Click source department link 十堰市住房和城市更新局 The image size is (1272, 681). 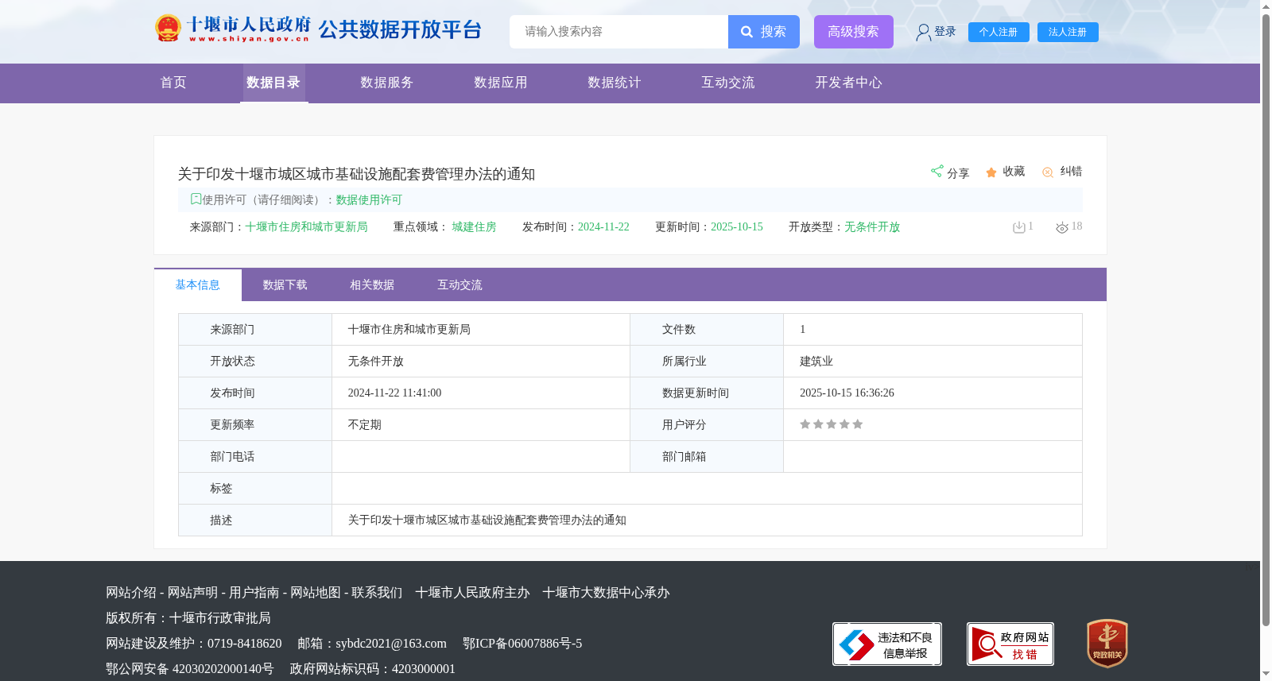pyautogui.click(x=307, y=227)
